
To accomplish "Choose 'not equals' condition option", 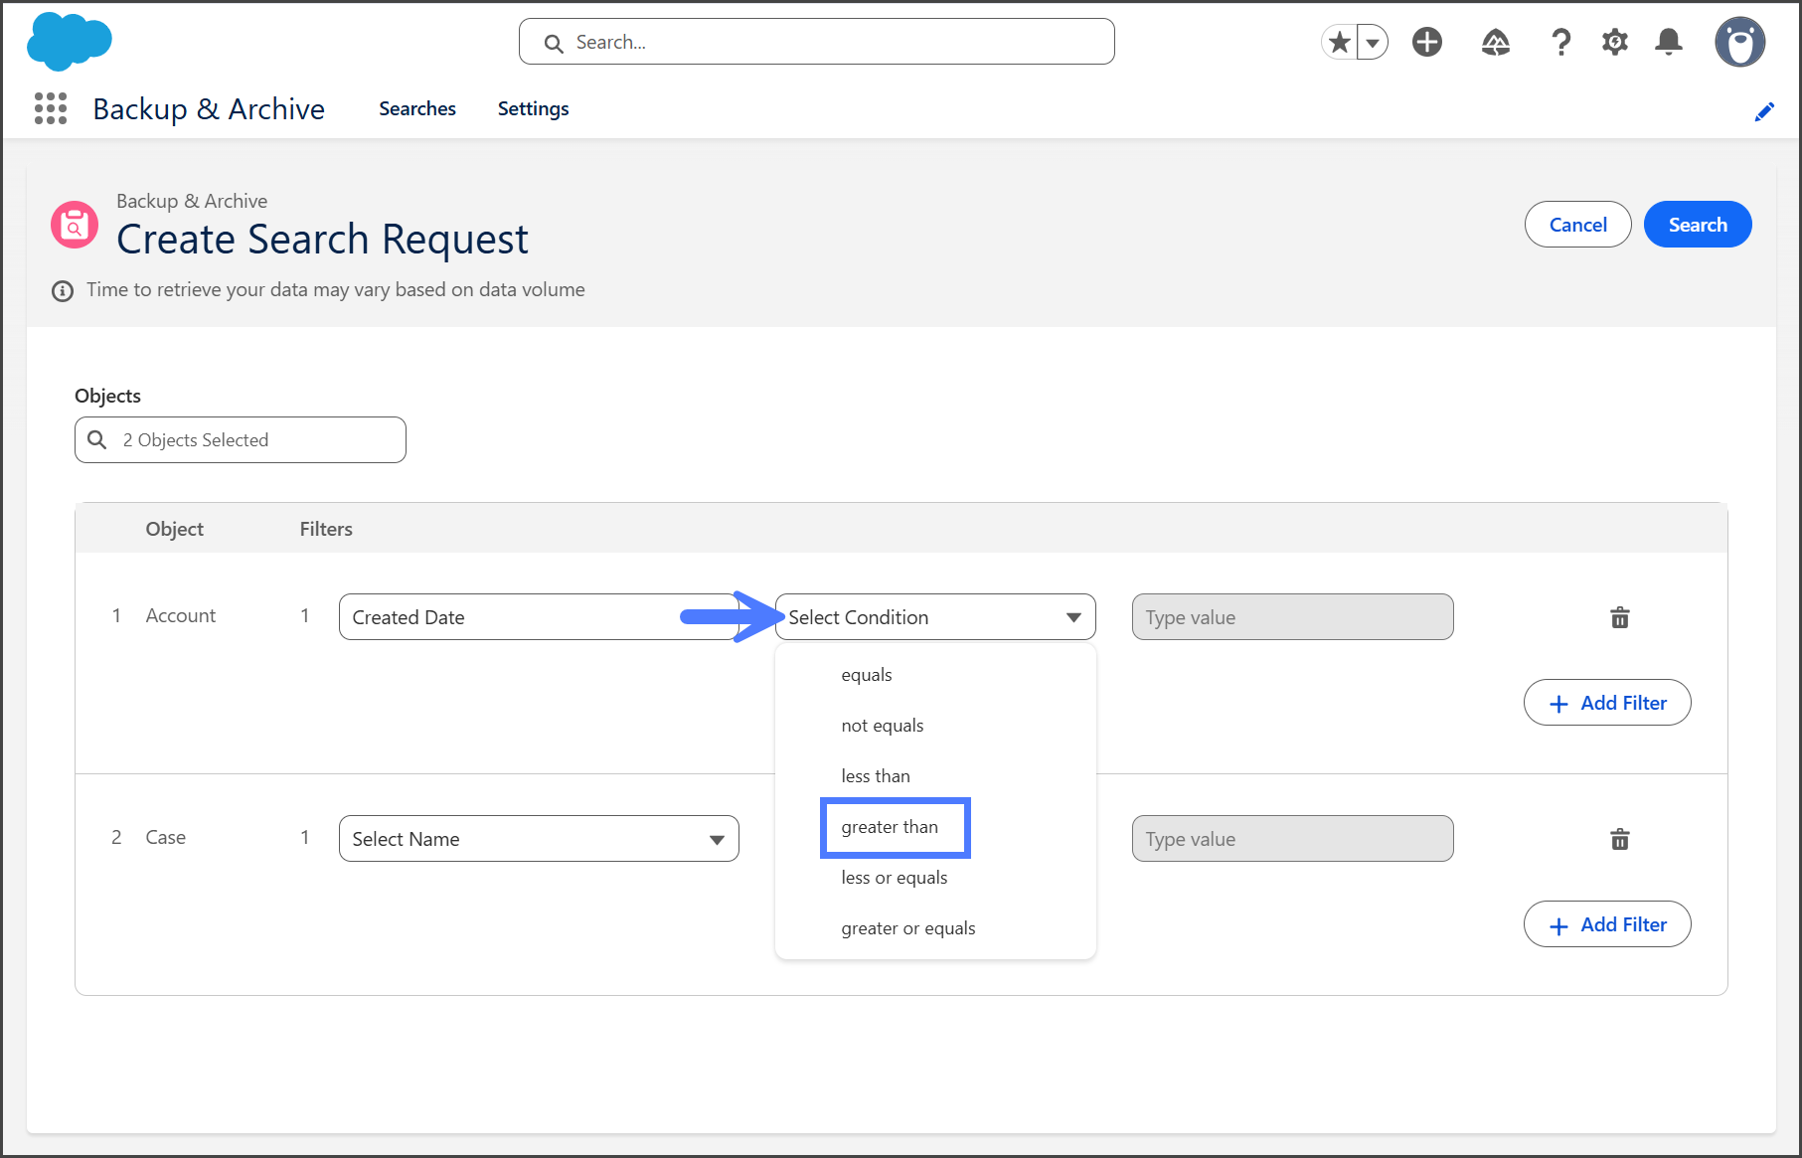I will click(883, 726).
